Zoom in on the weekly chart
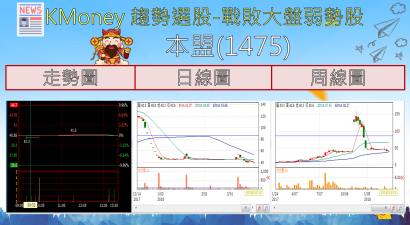This screenshot has width=410, height=225. [394, 208]
